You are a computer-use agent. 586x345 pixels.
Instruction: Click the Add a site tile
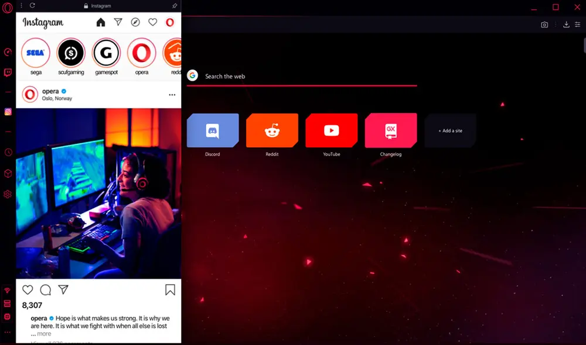450,130
